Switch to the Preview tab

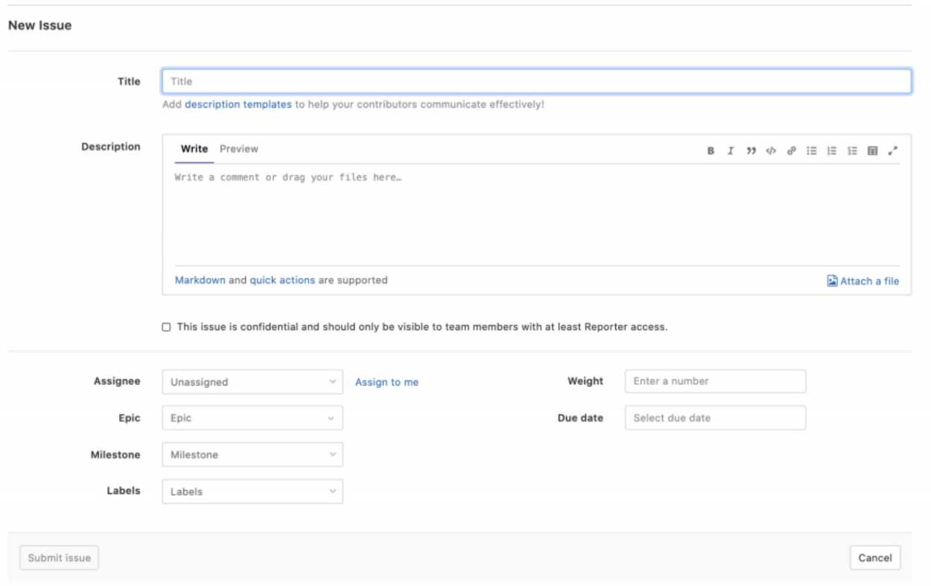238,149
